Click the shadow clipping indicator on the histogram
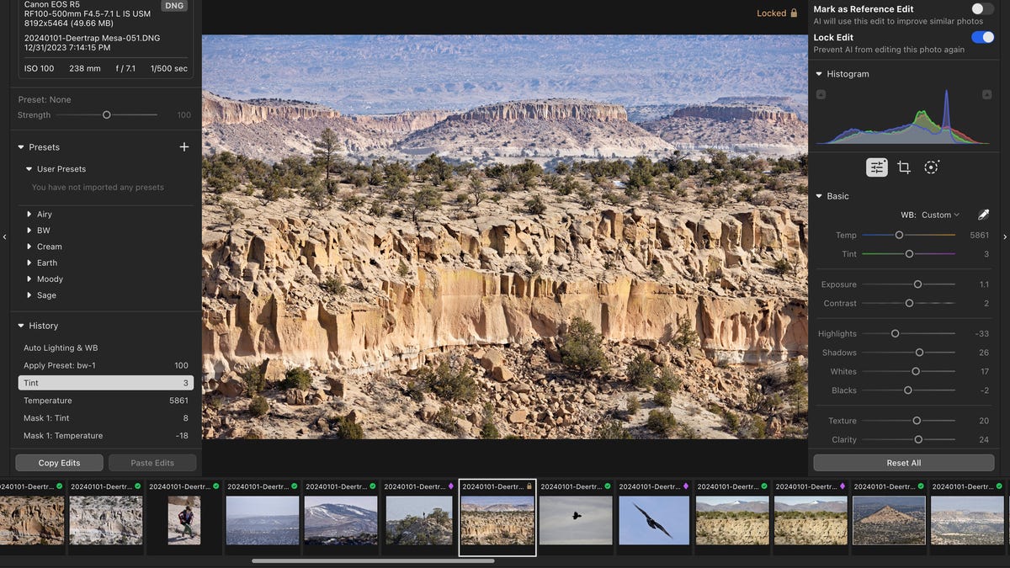Screen dimensions: 1010x568 point(821,93)
